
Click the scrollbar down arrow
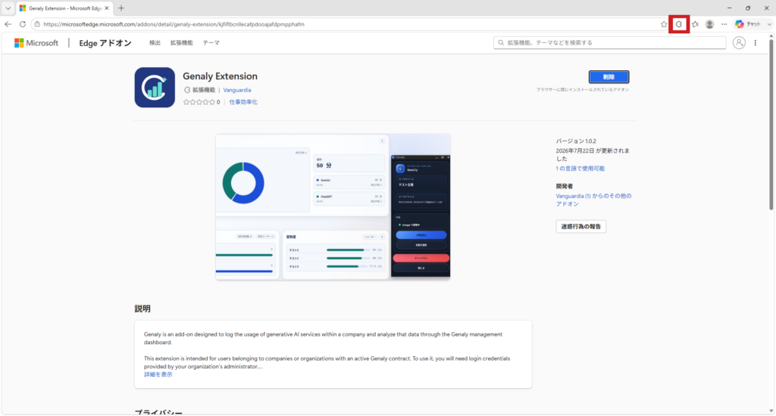(x=771, y=411)
